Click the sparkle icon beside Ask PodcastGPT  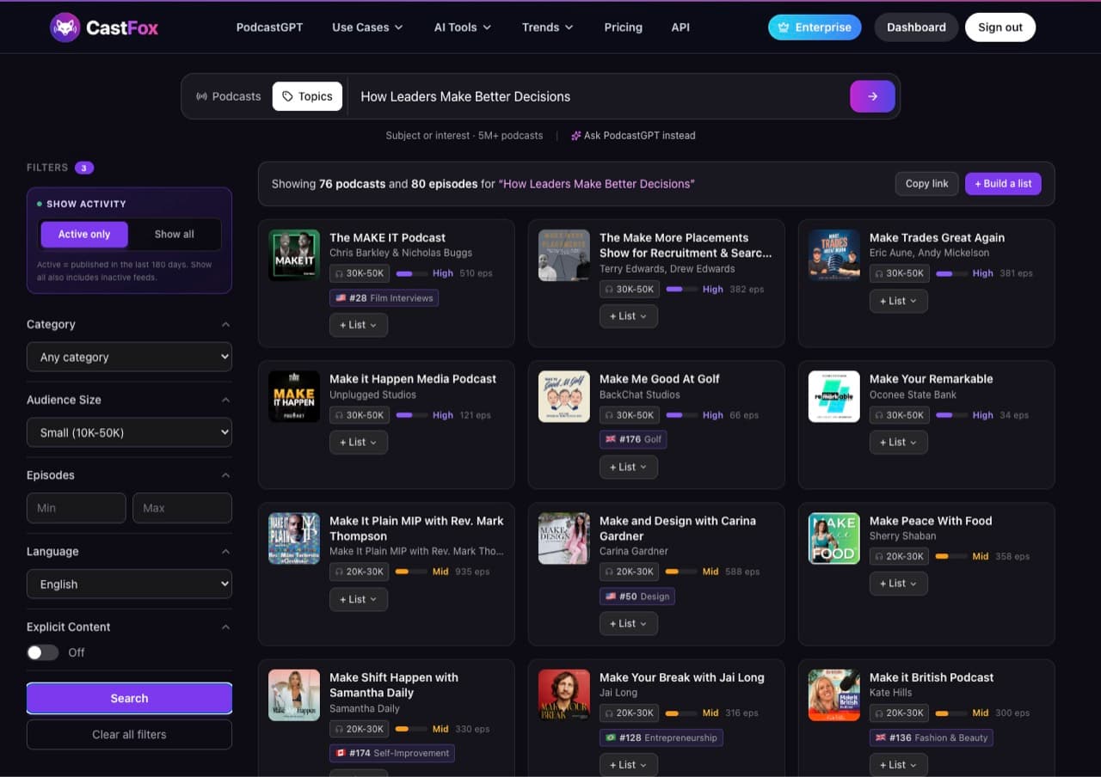(x=576, y=136)
